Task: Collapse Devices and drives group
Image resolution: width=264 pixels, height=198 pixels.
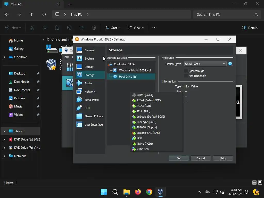Action: click(44, 39)
